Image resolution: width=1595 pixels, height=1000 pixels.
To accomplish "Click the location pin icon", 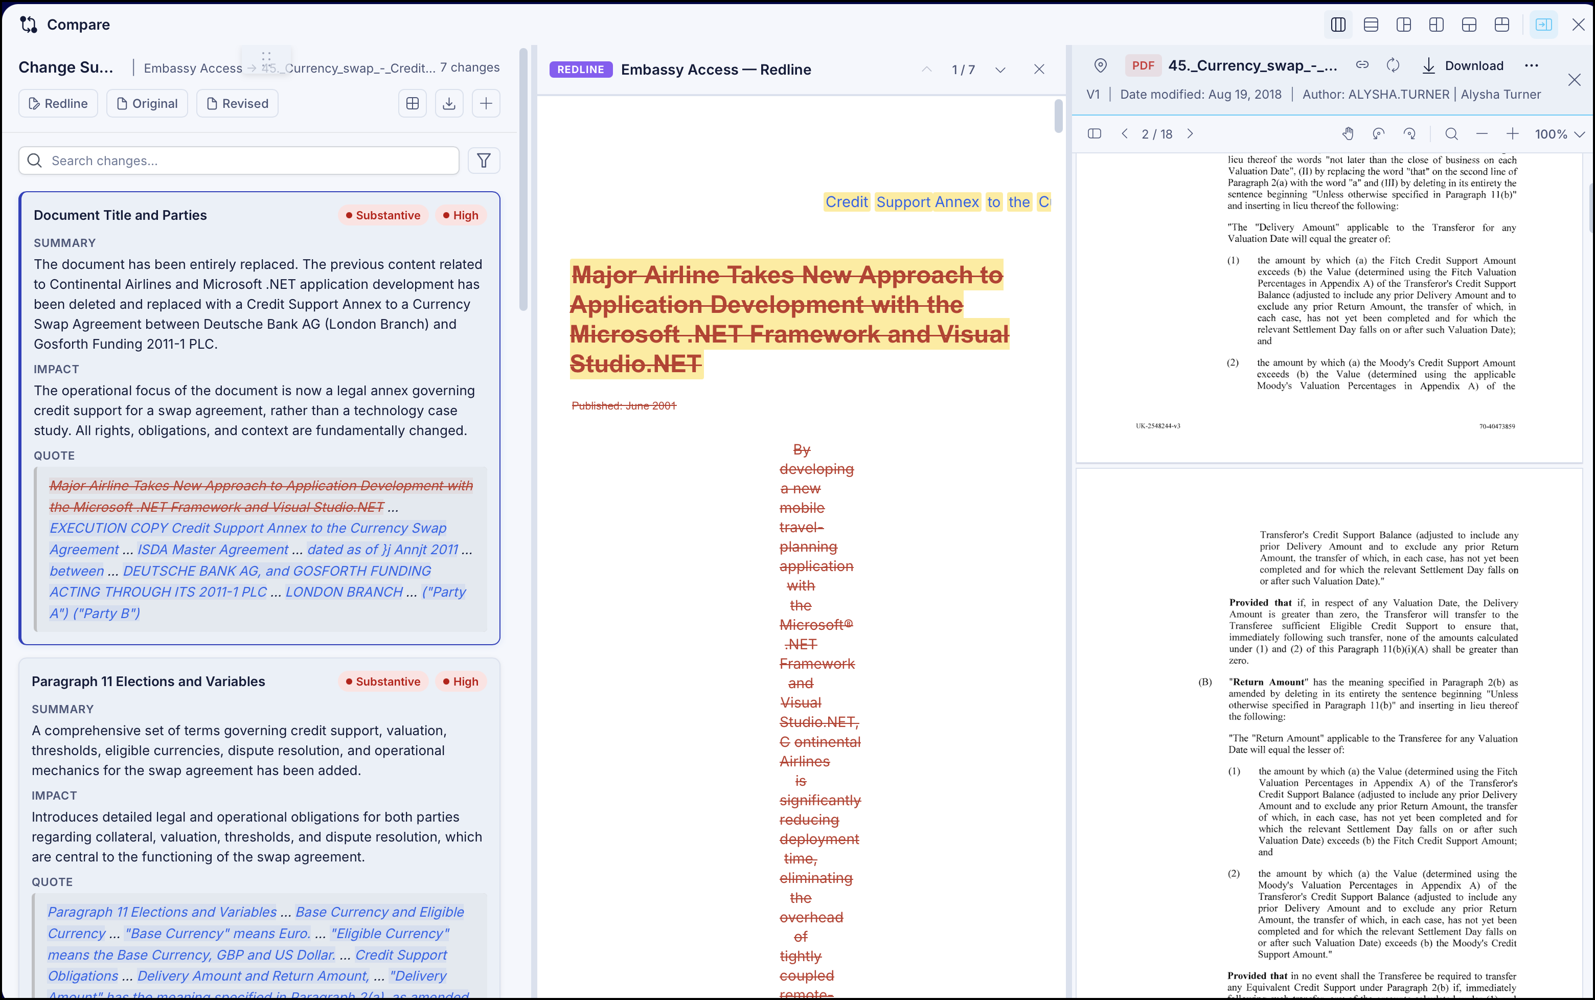I will 1100,65.
